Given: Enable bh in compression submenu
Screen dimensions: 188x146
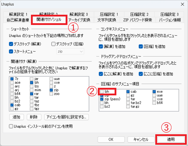Looking at the screenshot, I should pyautogui.click(x=102, y=103).
